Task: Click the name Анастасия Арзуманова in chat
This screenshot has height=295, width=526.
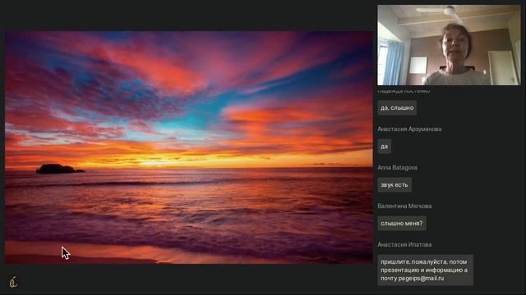Action: point(409,129)
